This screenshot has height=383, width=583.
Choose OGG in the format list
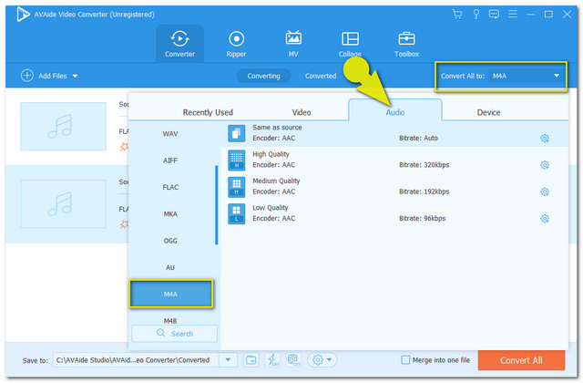[170, 241]
